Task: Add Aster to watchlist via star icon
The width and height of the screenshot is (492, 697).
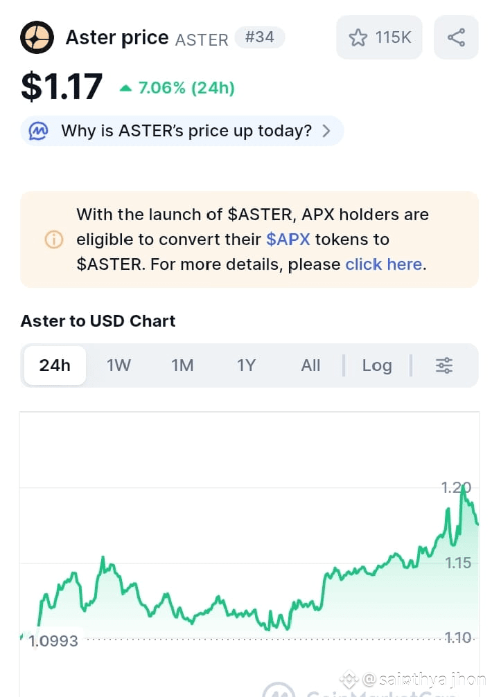Action: tap(358, 37)
